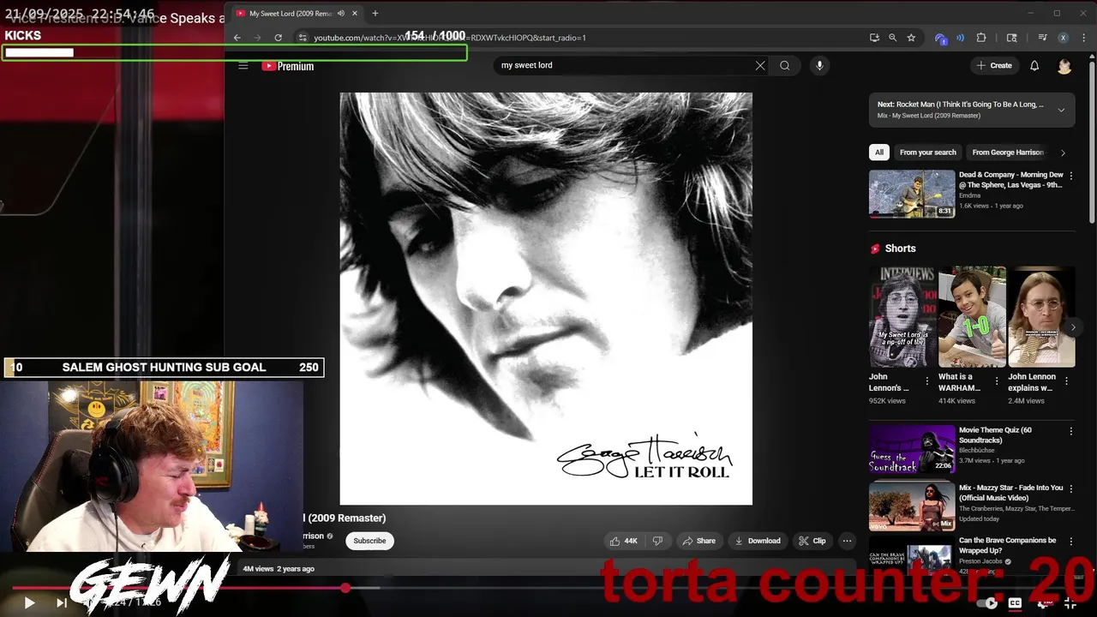Select the From George Harrison chip
Viewport: 1097px width, 617px height.
[1008, 153]
